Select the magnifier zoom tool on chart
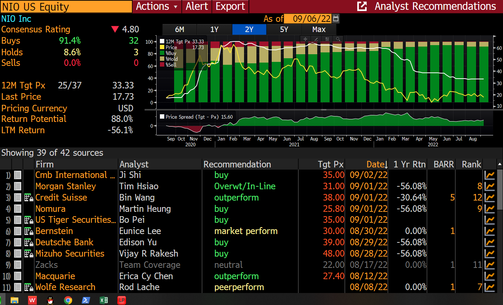 pyautogui.click(x=338, y=39)
